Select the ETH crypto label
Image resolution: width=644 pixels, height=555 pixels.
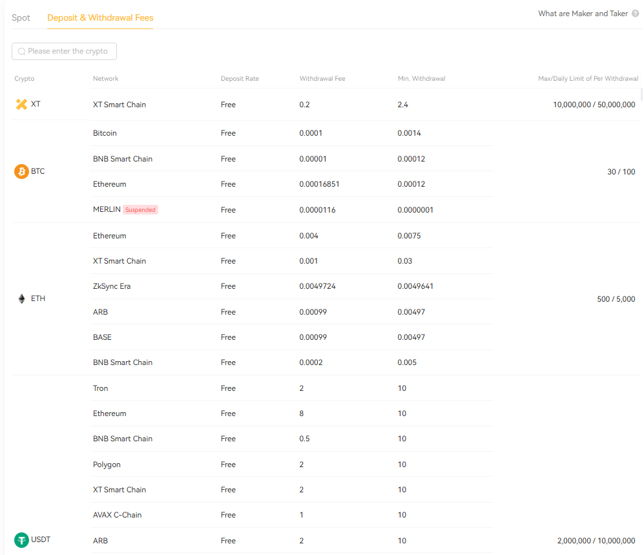click(38, 298)
